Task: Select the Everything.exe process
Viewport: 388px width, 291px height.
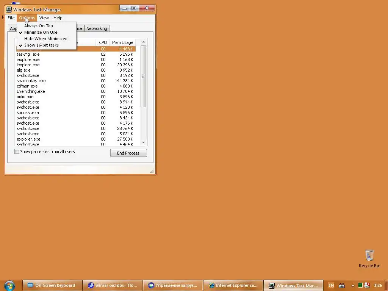Action: click(76, 91)
